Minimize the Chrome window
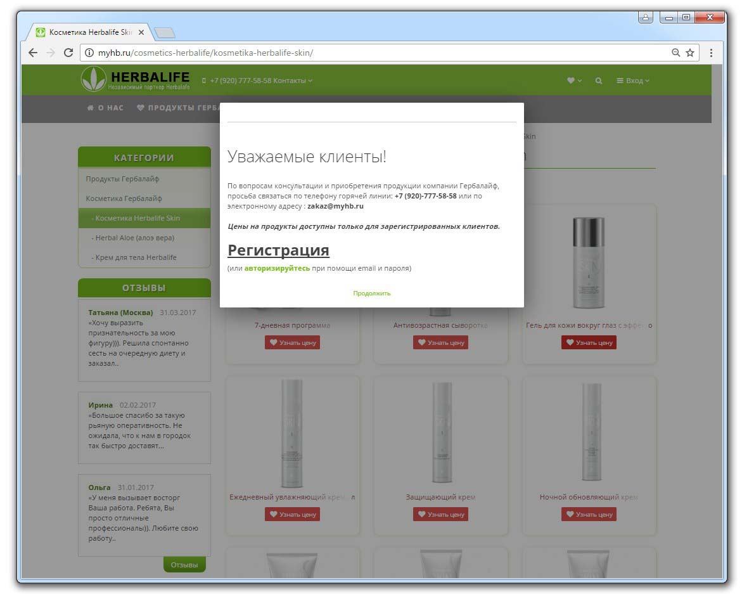 pos(668,18)
